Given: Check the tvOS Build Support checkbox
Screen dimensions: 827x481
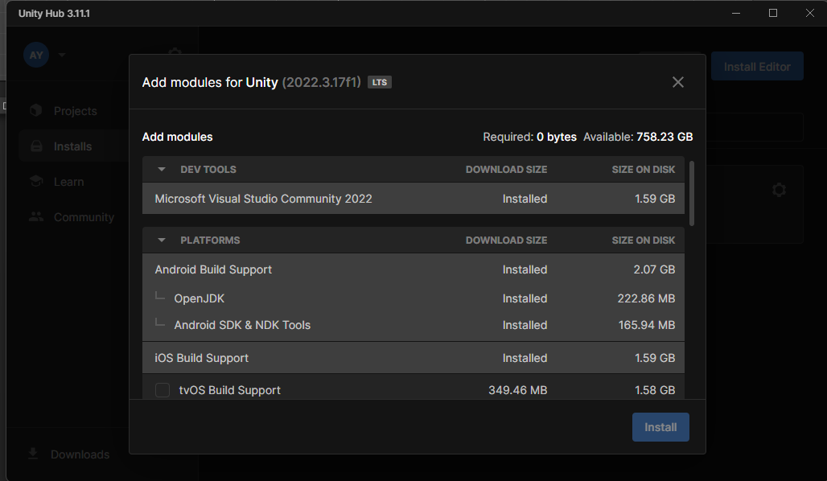Looking at the screenshot, I should tap(163, 390).
